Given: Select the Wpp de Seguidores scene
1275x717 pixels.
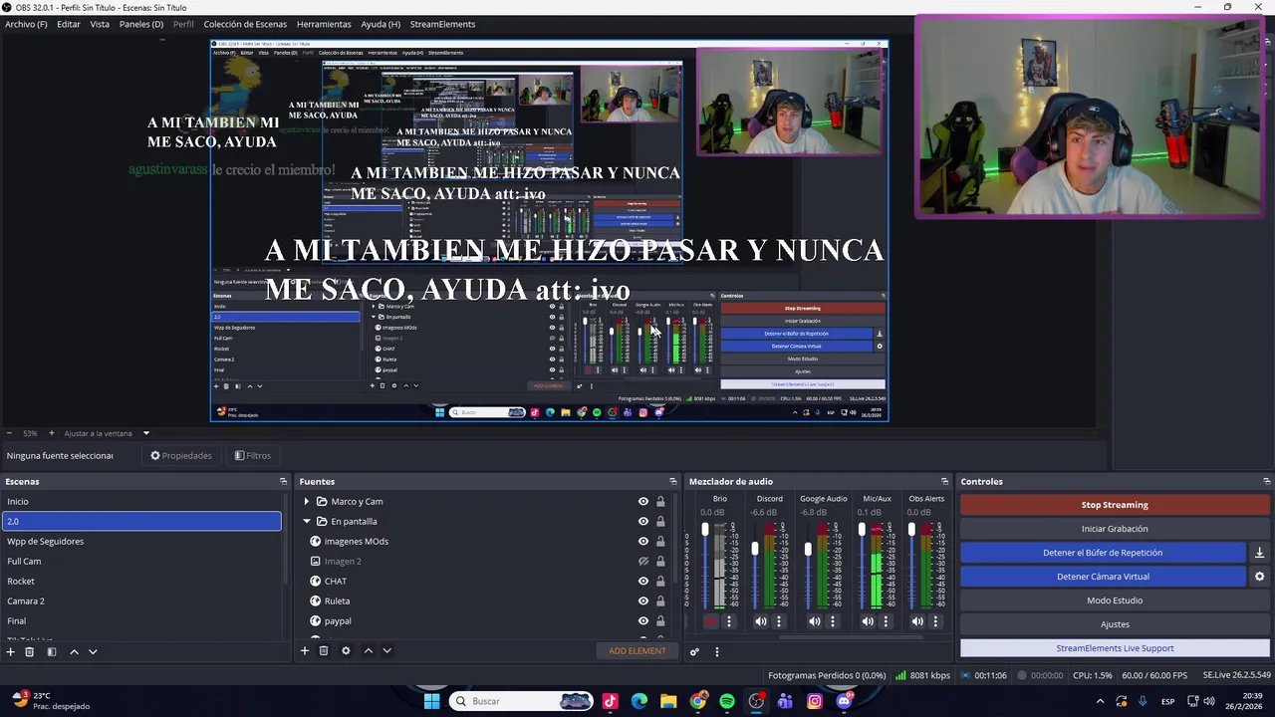Looking at the screenshot, I should click(x=141, y=541).
